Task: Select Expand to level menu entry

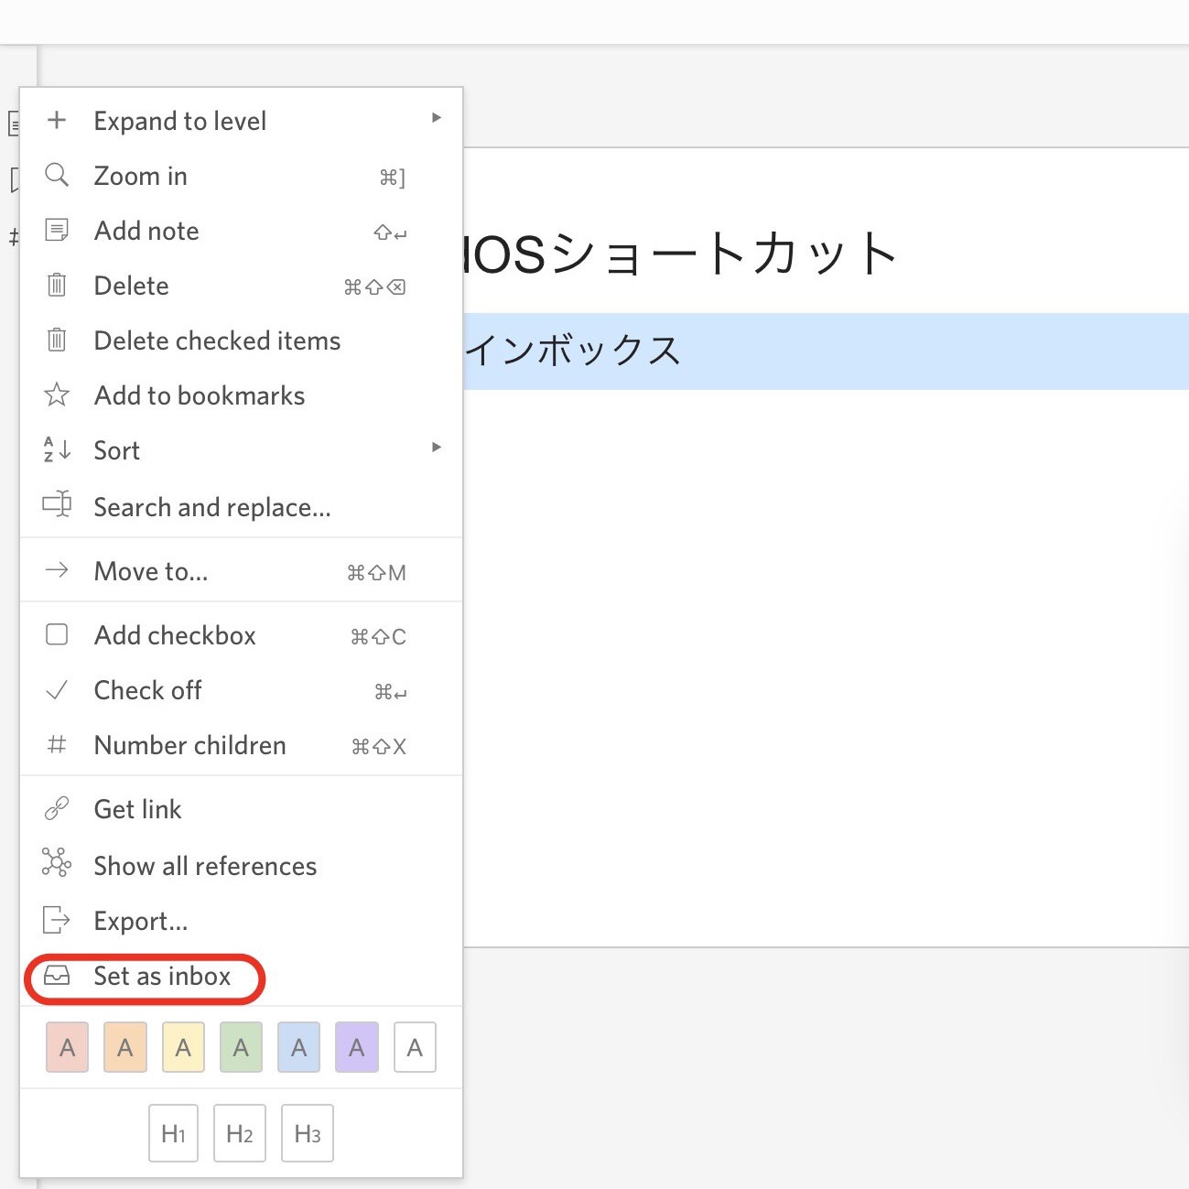Action: coord(242,121)
